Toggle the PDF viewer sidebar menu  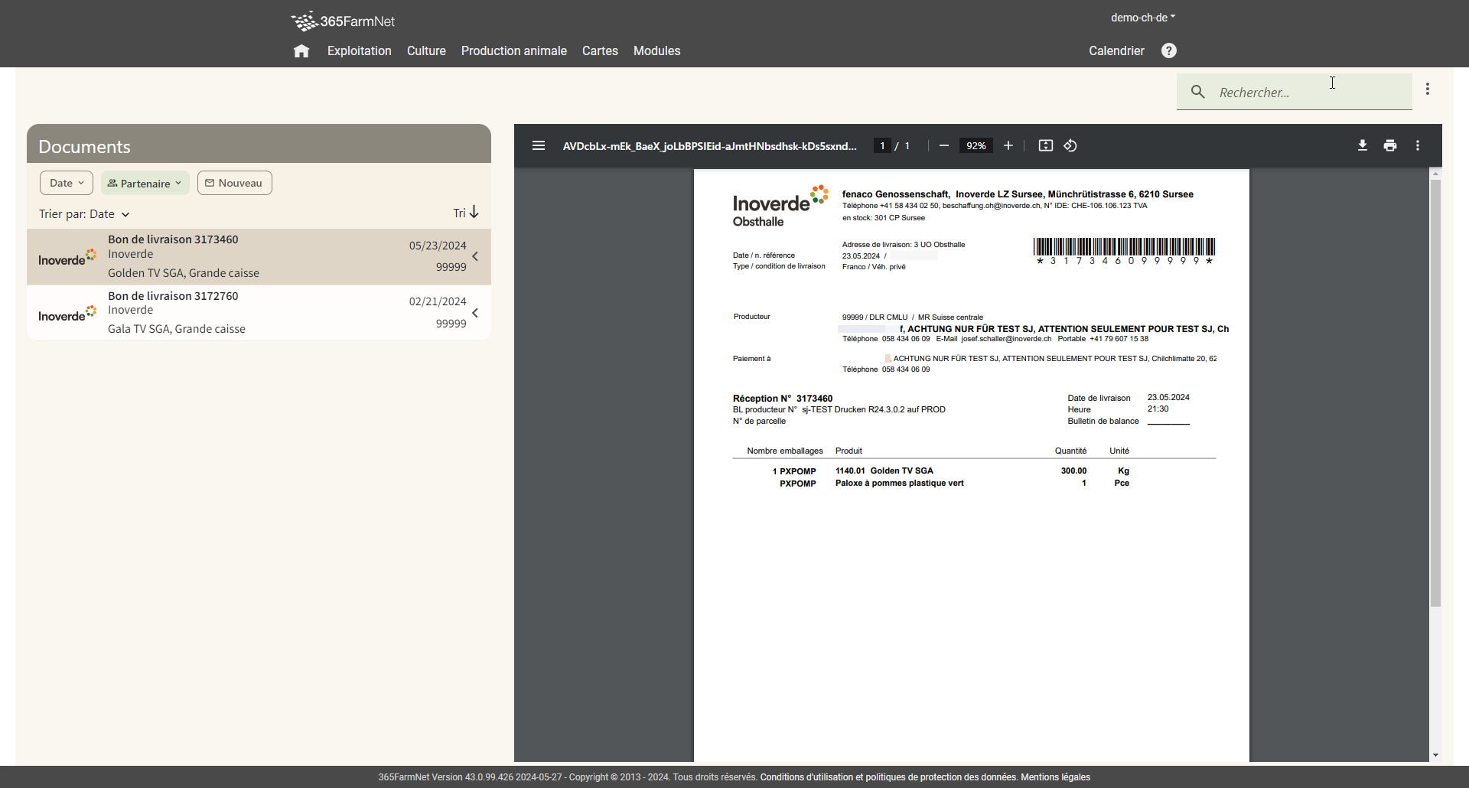[x=539, y=145]
